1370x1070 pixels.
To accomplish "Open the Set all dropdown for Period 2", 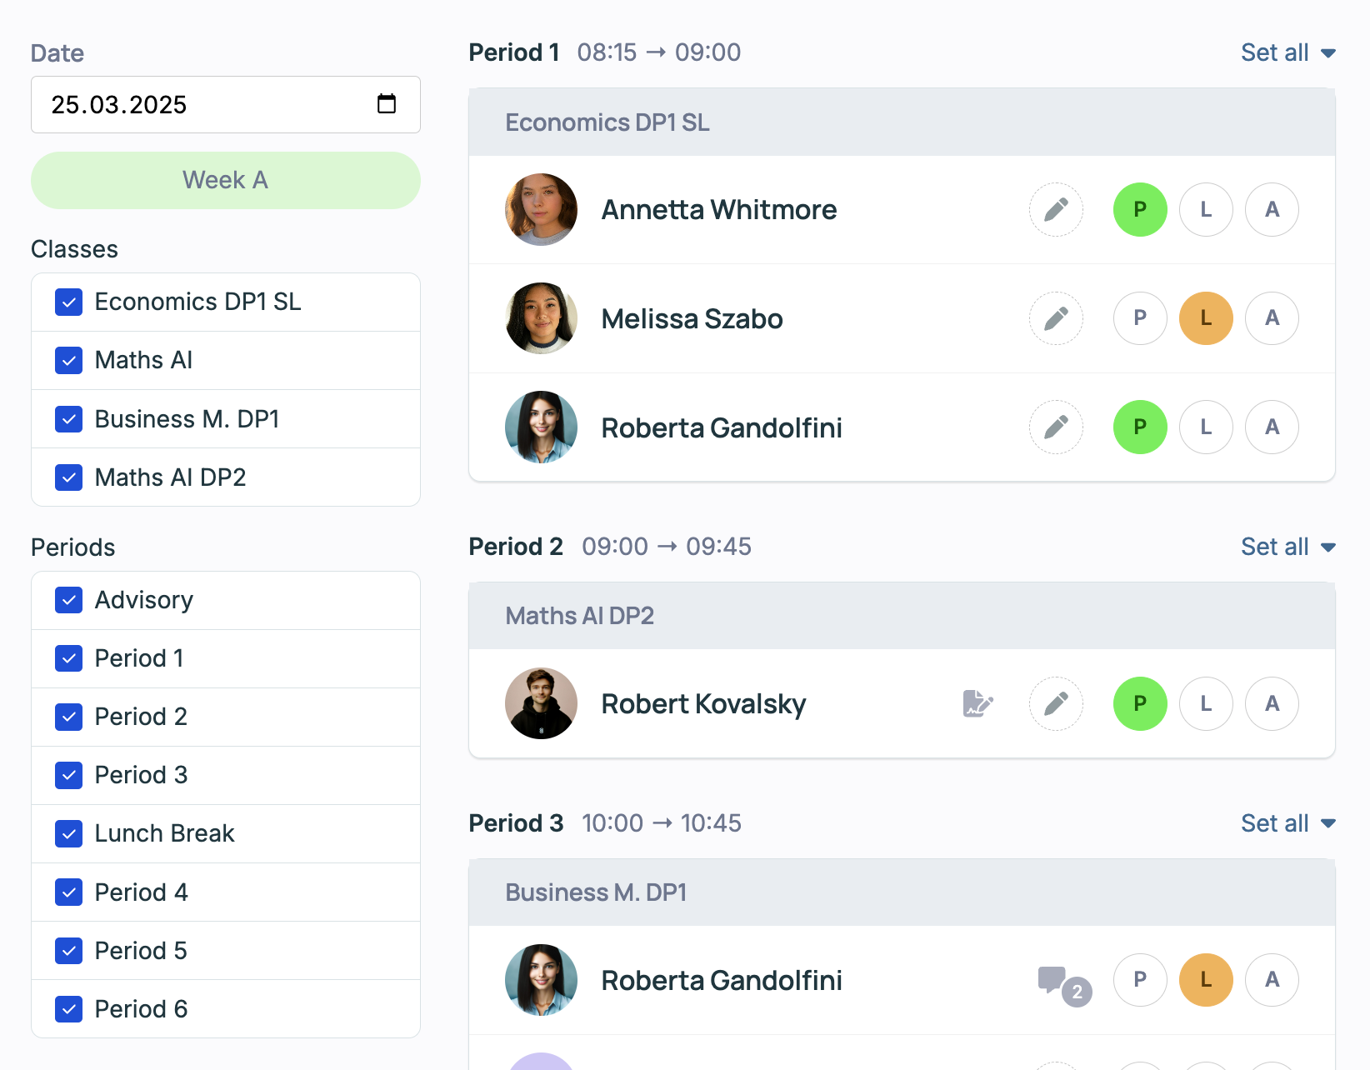I will tap(1287, 547).
